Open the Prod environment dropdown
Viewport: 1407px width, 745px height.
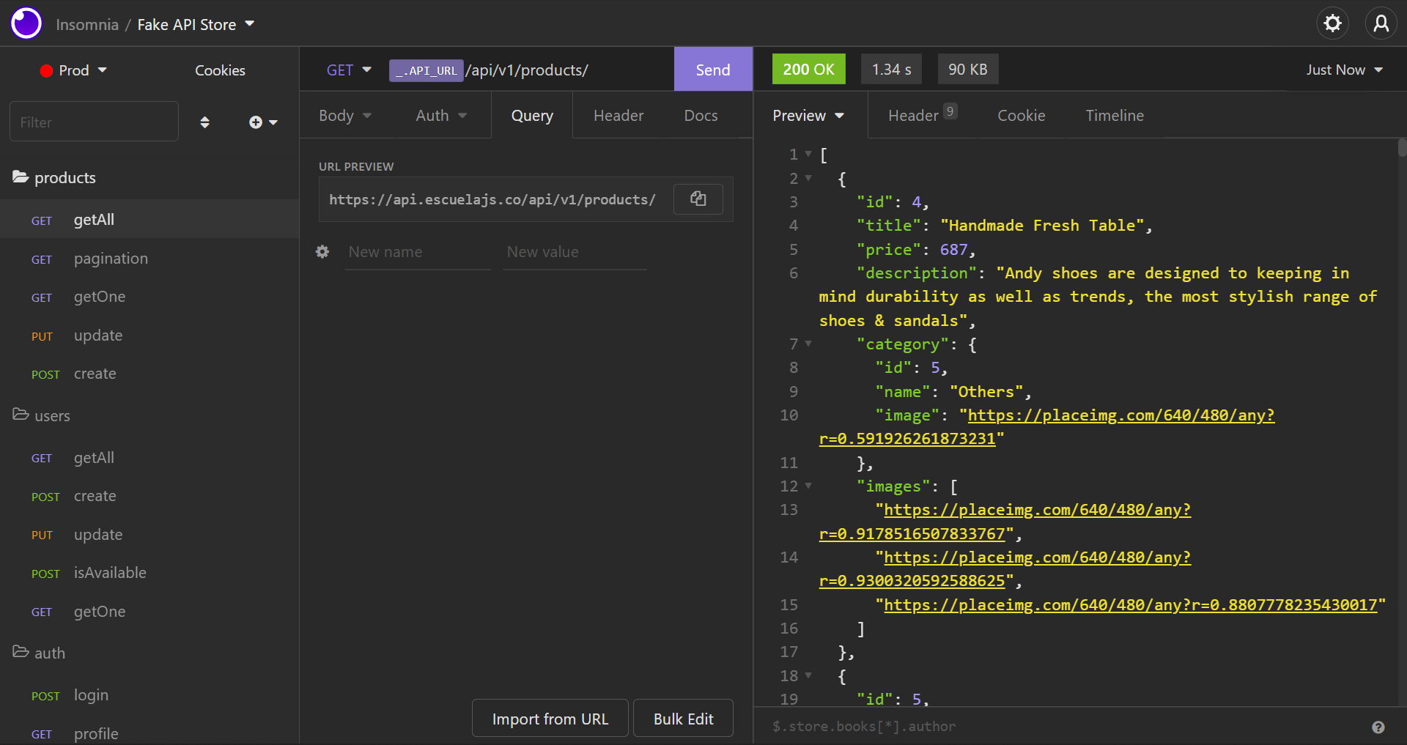tap(73, 70)
